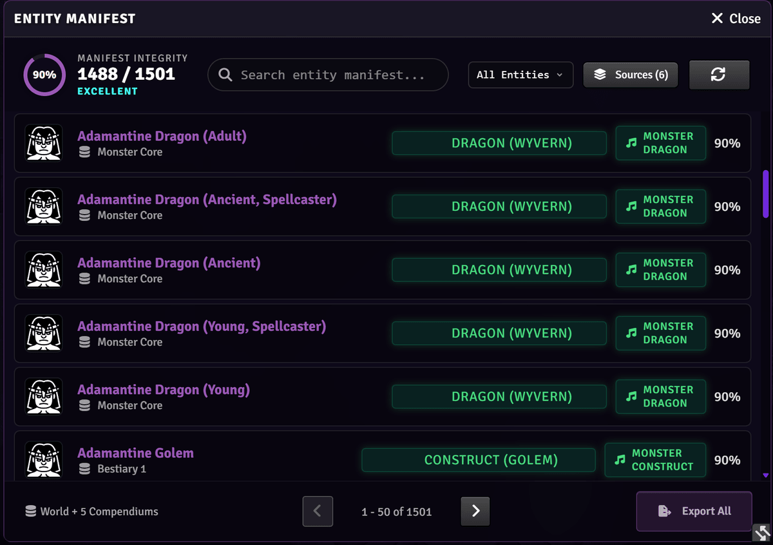
Task: Open the Adamantine Golem entry name
Action: (135, 453)
